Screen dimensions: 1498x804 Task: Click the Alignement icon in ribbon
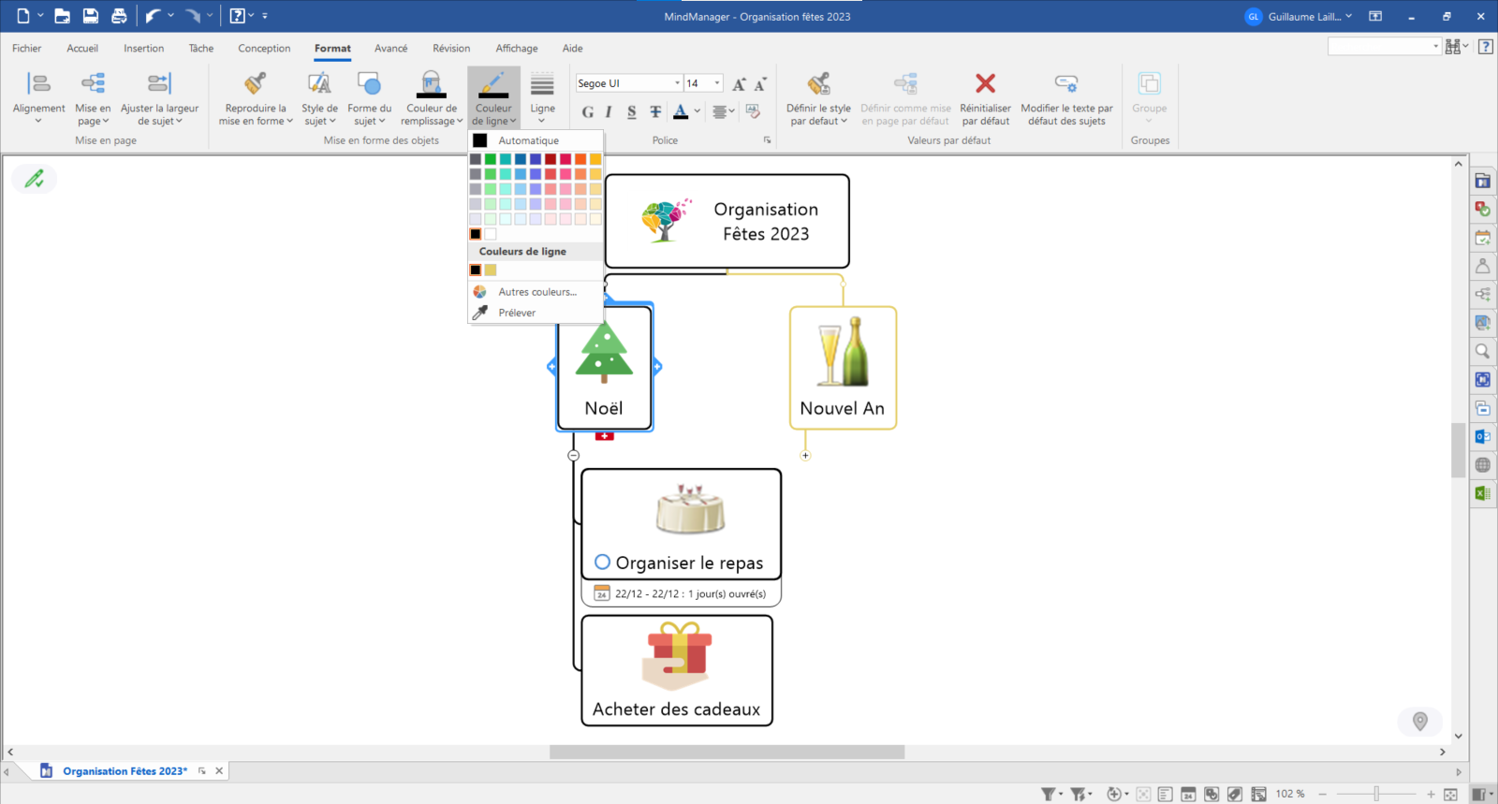coord(38,84)
